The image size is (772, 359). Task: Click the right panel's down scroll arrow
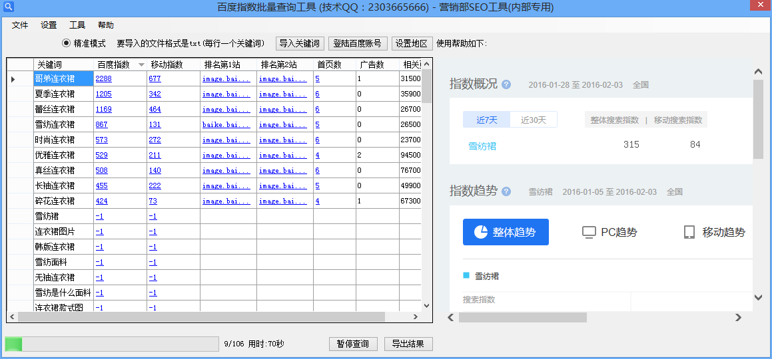pos(758,297)
